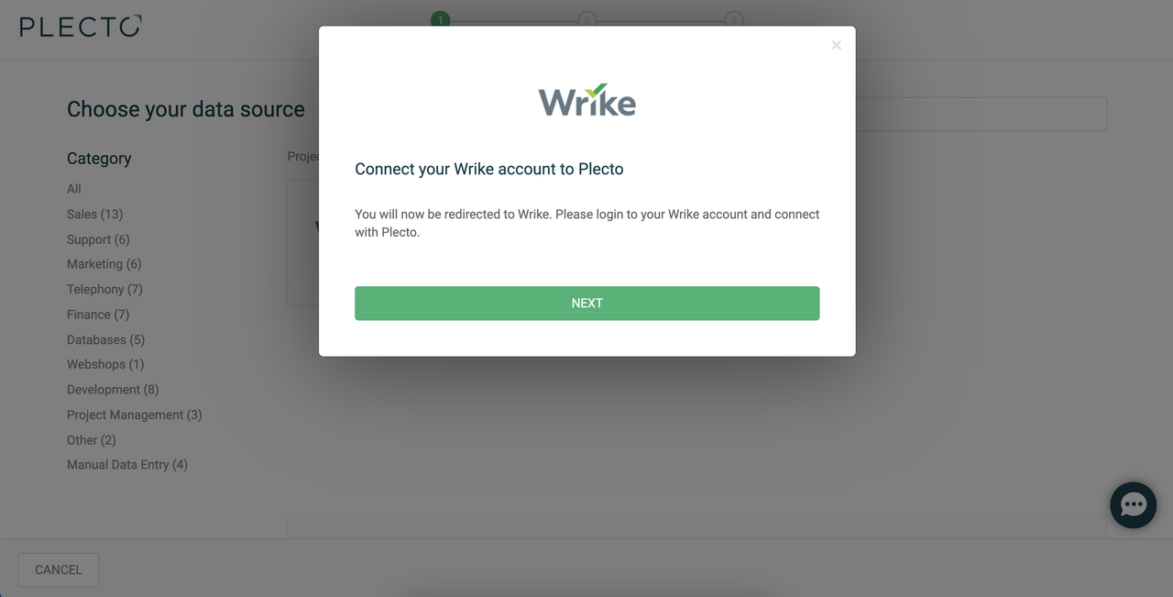Select the Finance (7) category

point(98,315)
